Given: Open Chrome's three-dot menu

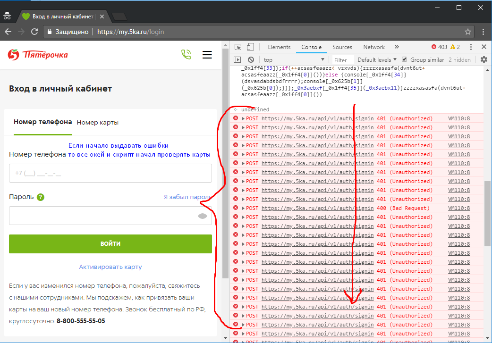Looking at the screenshot, I should coord(483,32).
